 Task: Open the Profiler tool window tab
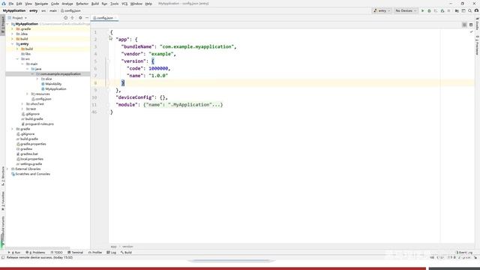pos(95,253)
